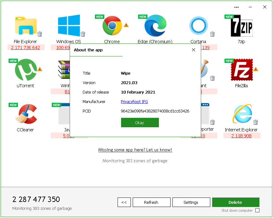Click the FileZilla label text
This screenshot has height=218, width=273.
point(241,86)
